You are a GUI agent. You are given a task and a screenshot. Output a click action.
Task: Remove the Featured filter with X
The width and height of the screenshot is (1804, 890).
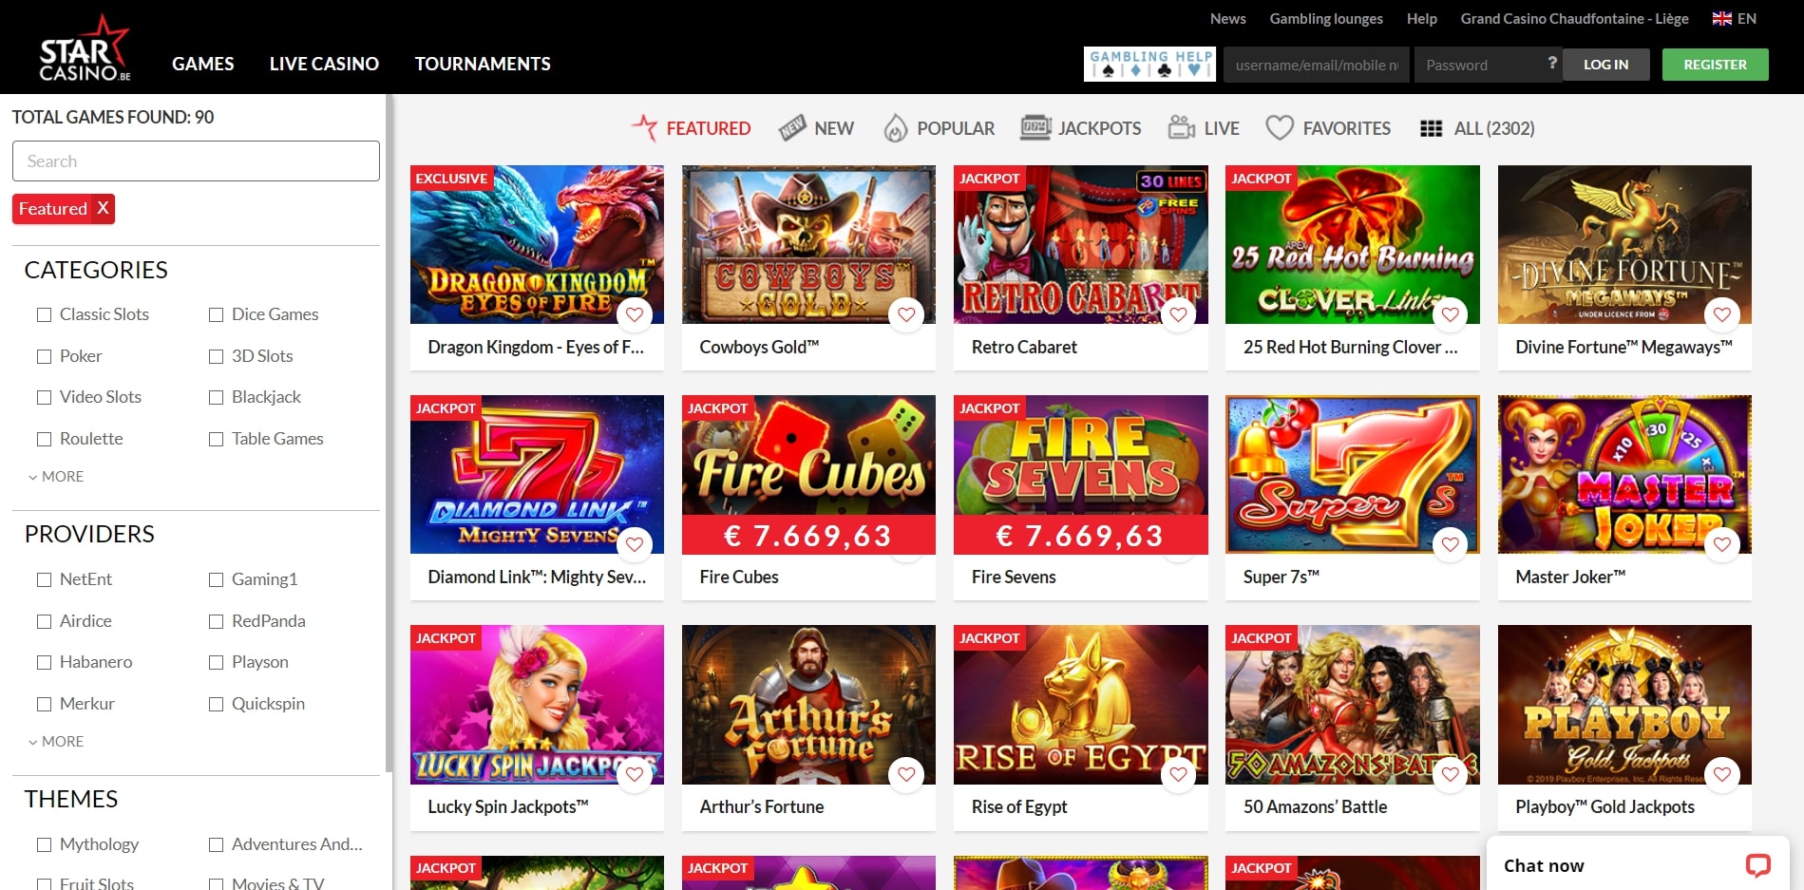103,208
